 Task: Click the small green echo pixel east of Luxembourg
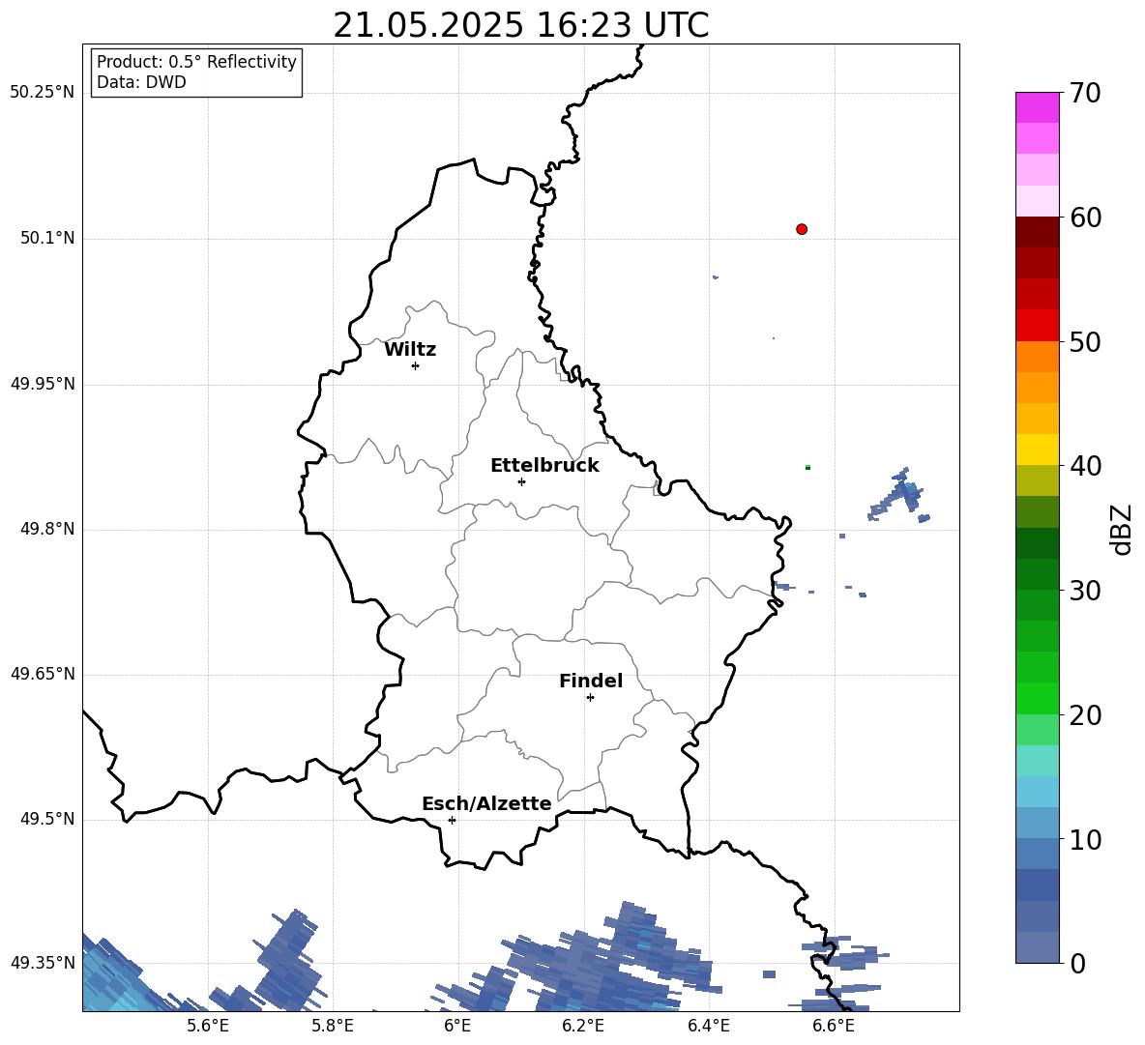point(807,467)
